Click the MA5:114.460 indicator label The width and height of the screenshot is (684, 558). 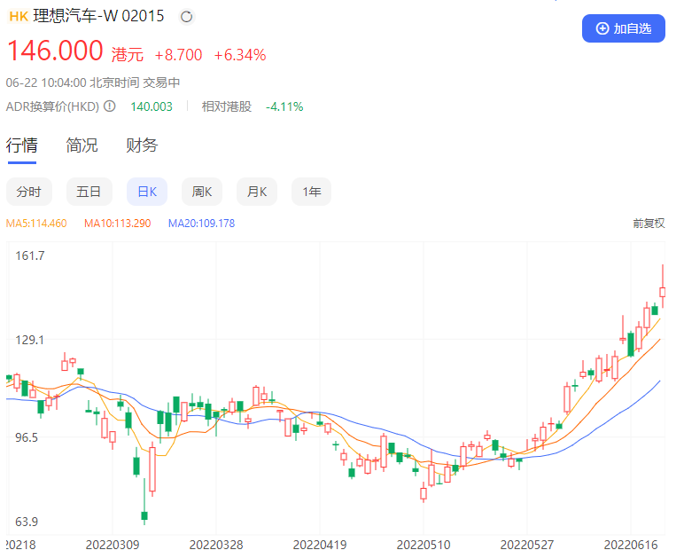click(36, 224)
